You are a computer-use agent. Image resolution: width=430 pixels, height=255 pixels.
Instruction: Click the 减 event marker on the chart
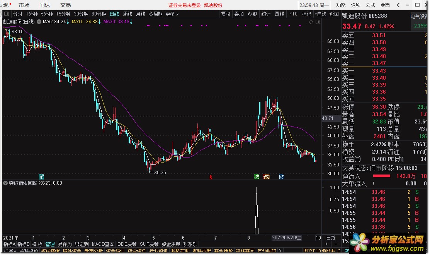[257, 177]
